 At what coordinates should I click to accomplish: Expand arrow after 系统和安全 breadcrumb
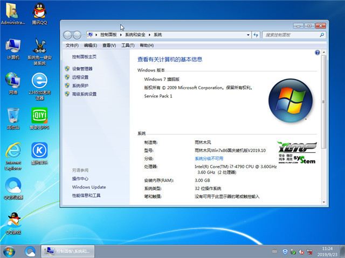click(149, 35)
